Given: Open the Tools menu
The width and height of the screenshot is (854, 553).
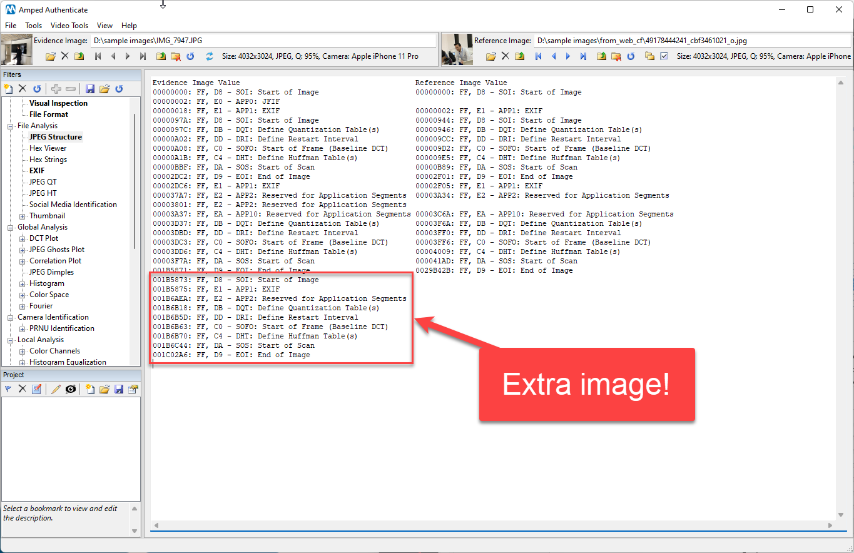Looking at the screenshot, I should coord(33,26).
